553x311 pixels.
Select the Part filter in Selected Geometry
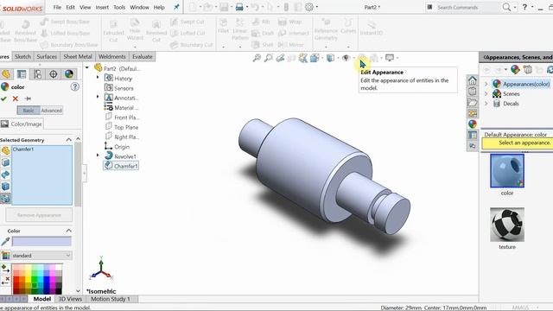pyautogui.click(x=5, y=150)
